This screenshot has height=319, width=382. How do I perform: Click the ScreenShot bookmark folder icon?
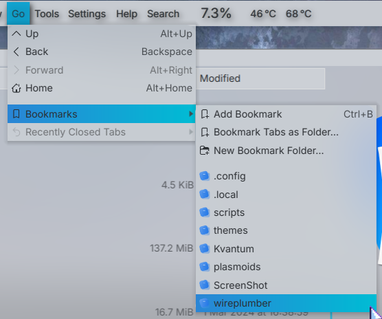205,285
